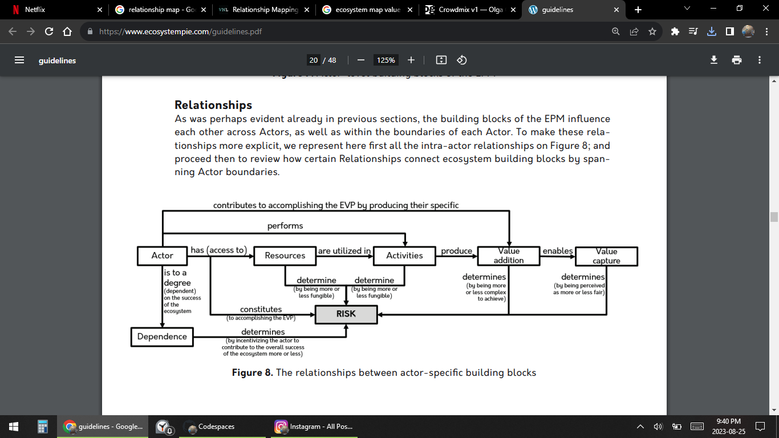Print the guidelines PDF

tap(737, 60)
